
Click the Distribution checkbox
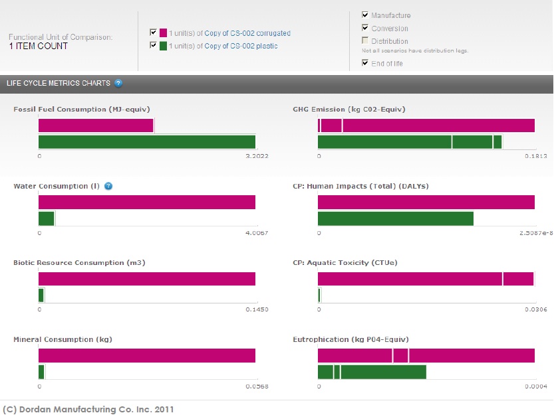[365, 41]
